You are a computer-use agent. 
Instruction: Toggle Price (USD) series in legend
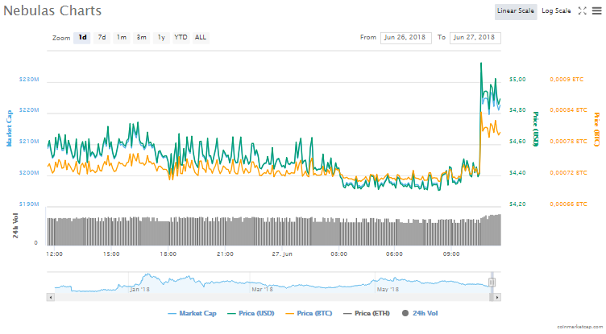click(x=251, y=313)
